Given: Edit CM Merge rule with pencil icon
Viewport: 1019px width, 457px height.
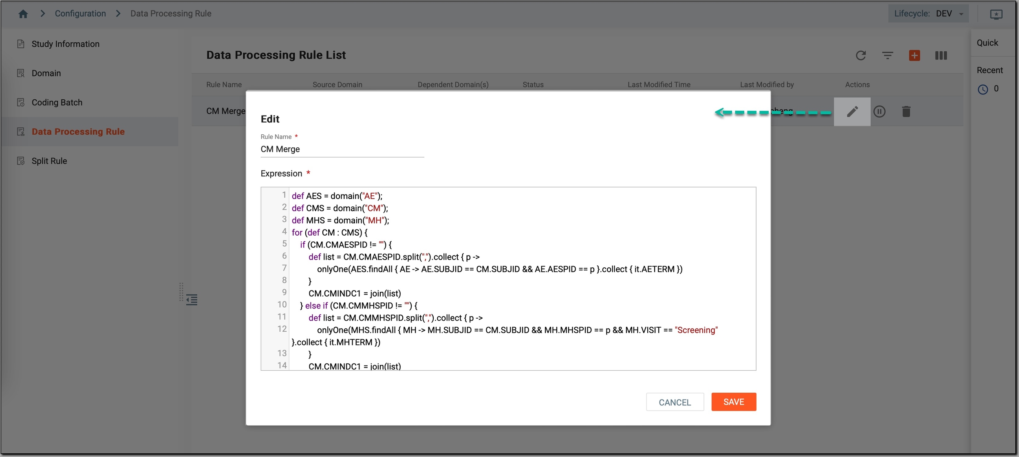Looking at the screenshot, I should (x=852, y=112).
